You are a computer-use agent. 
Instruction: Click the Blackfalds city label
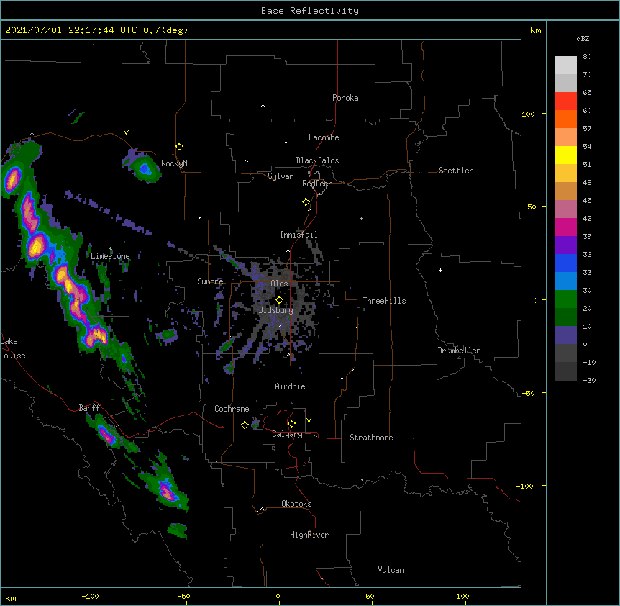click(317, 160)
